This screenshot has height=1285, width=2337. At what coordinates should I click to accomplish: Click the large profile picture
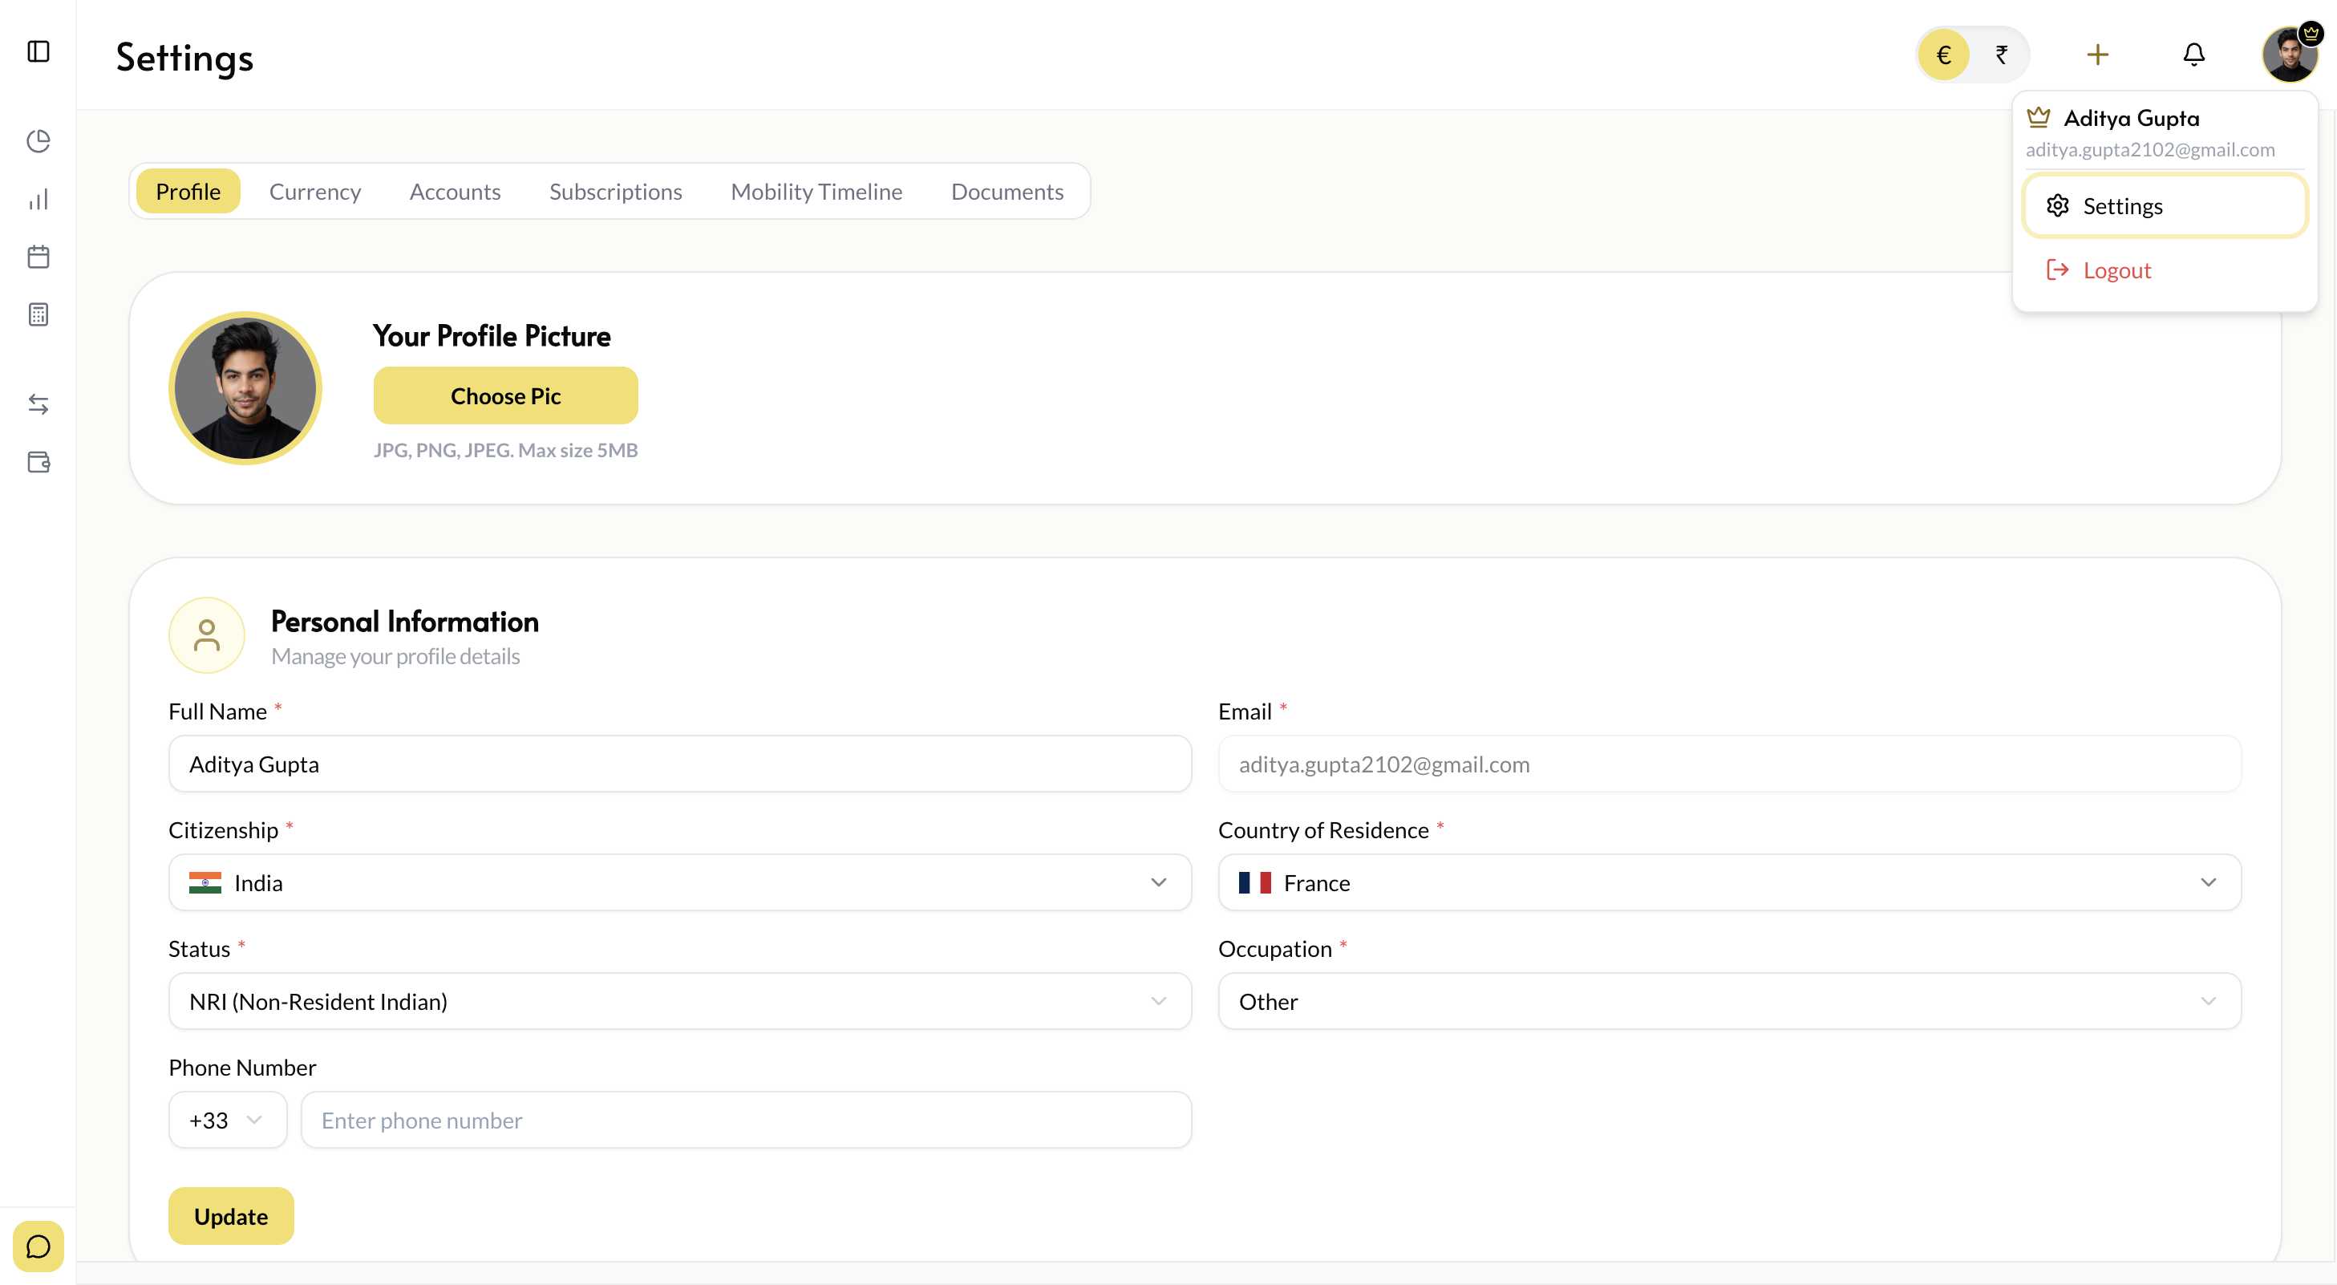tap(245, 388)
